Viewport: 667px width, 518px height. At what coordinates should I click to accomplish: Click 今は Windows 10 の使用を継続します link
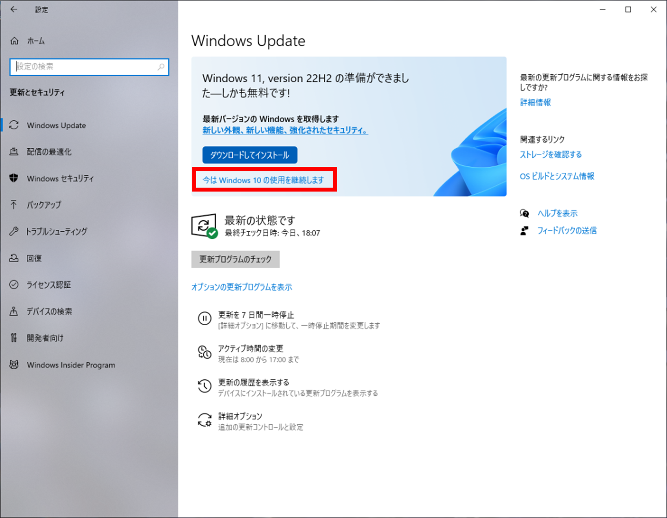263,180
